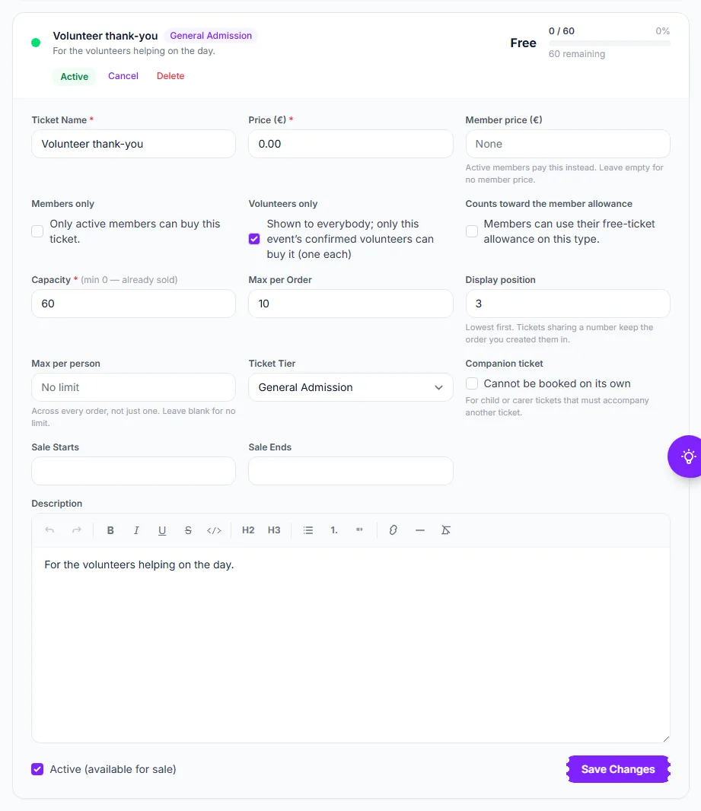Viewport: 701px width, 811px height.
Task: Tick Counts toward the member allowance
Action: tap(471, 231)
